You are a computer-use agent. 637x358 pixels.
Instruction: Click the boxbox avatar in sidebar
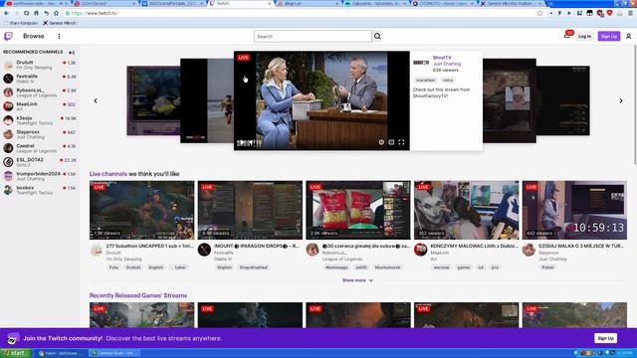pos(8,190)
